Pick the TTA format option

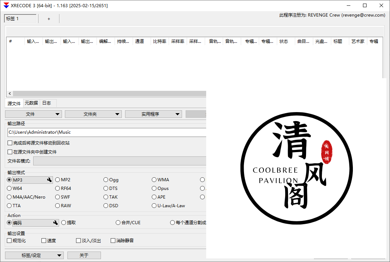click(x=9, y=205)
